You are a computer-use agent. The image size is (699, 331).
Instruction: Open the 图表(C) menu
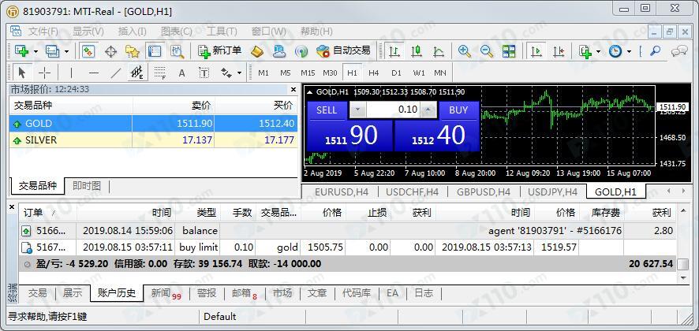click(176, 32)
